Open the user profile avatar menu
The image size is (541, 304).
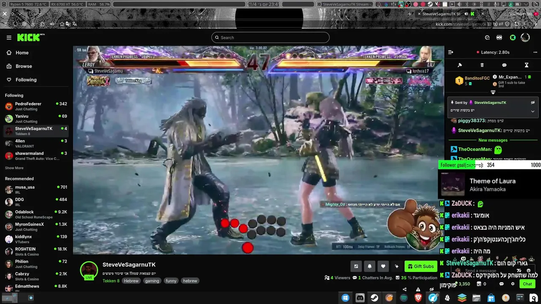[525, 38]
